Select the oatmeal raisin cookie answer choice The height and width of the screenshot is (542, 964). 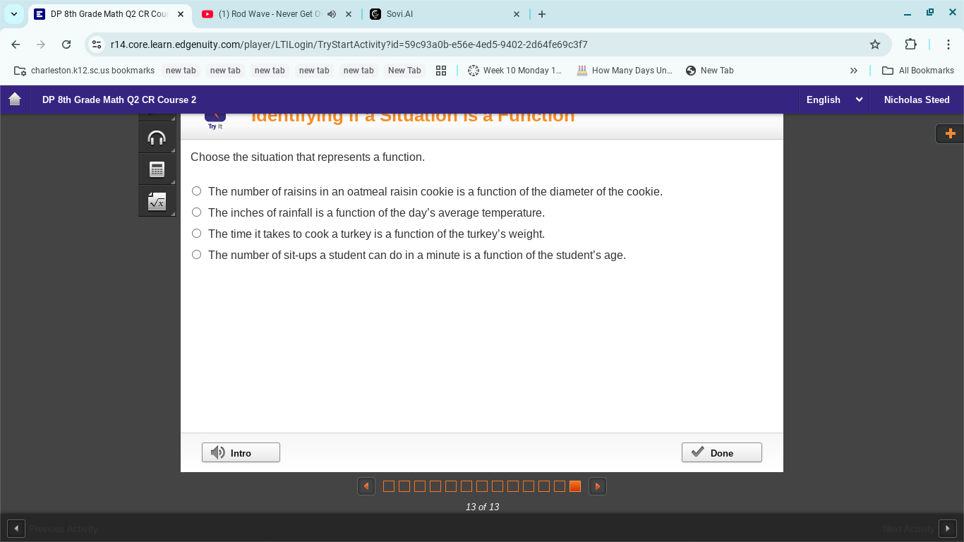196,191
